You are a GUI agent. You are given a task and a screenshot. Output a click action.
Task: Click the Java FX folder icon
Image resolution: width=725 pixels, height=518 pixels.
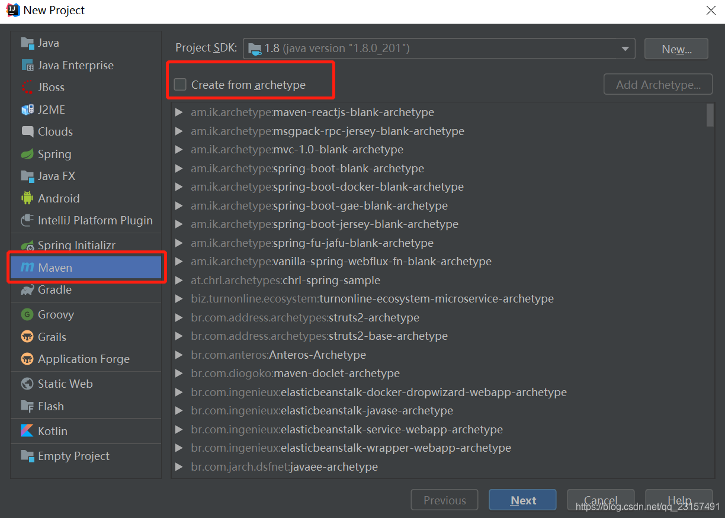pyautogui.click(x=27, y=176)
